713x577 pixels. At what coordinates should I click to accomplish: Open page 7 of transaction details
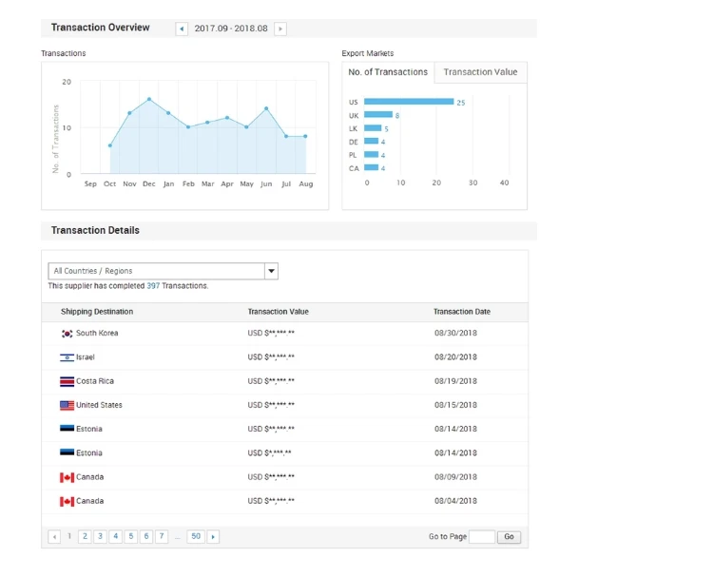(162, 537)
